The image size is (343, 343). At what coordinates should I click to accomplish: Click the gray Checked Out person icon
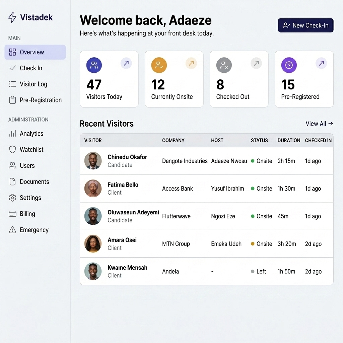click(224, 65)
